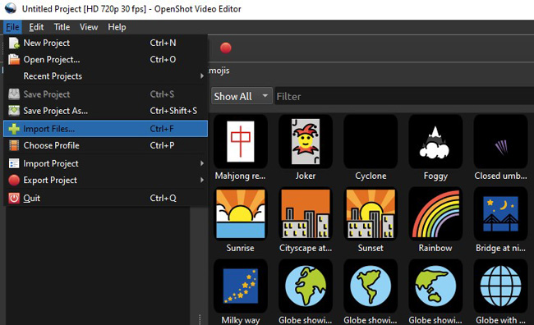Expand the Import Project submenu arrow
Image resolution: width=534 pixels, height=325 pixels.
[x=202, y=163]
